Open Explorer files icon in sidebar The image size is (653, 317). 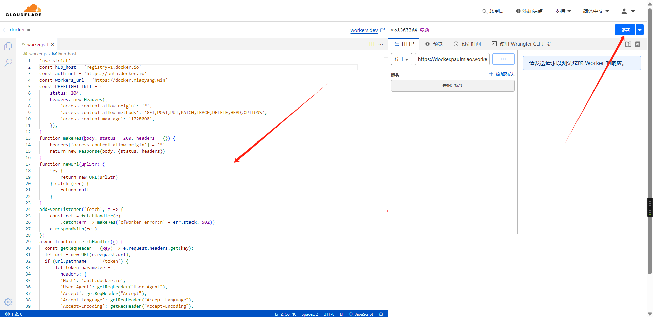point(8,46)
